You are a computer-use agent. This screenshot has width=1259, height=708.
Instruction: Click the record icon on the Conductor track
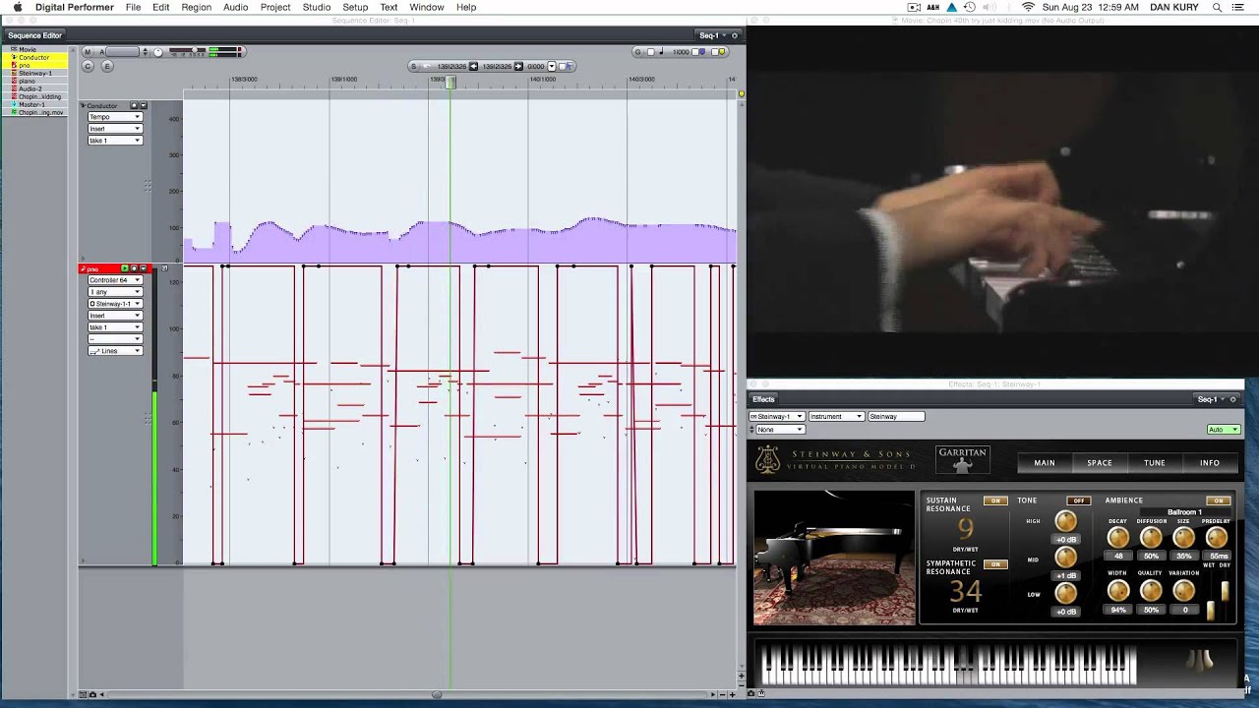(134, 105)
